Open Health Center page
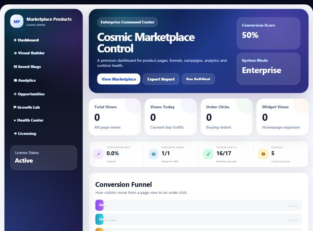The width and height of the screenshot is (313, 231). [29, 120]
